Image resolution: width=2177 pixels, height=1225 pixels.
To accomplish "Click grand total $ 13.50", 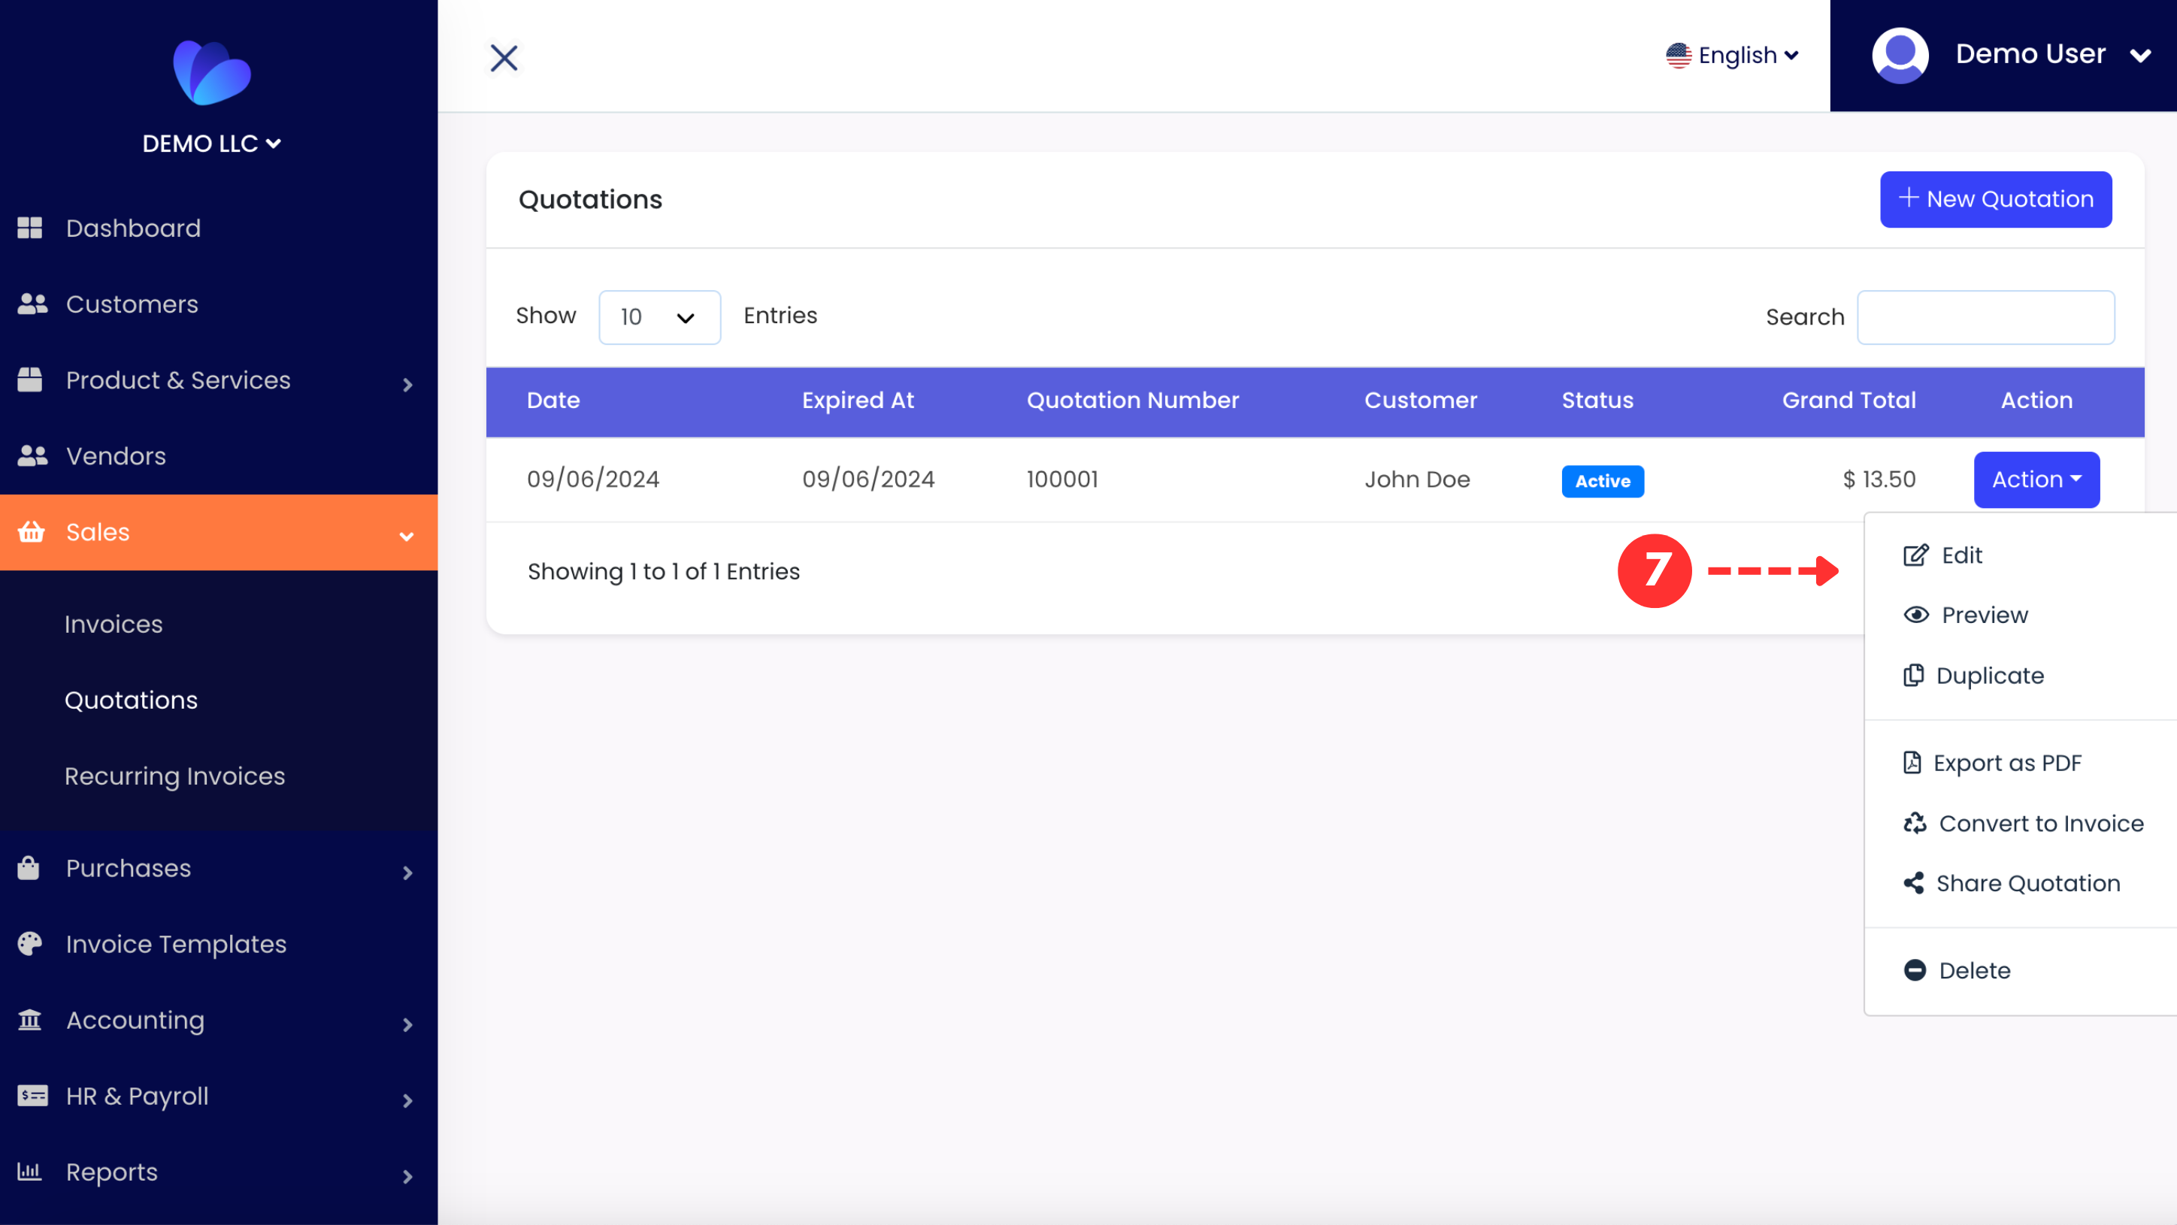I will coord(1879,480).
